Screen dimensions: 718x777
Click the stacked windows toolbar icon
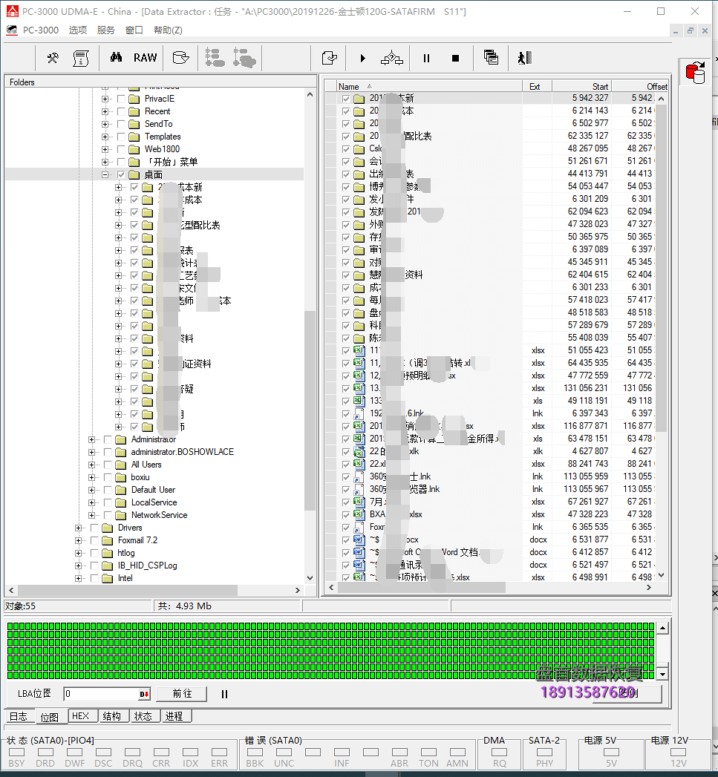coord(491,57)
